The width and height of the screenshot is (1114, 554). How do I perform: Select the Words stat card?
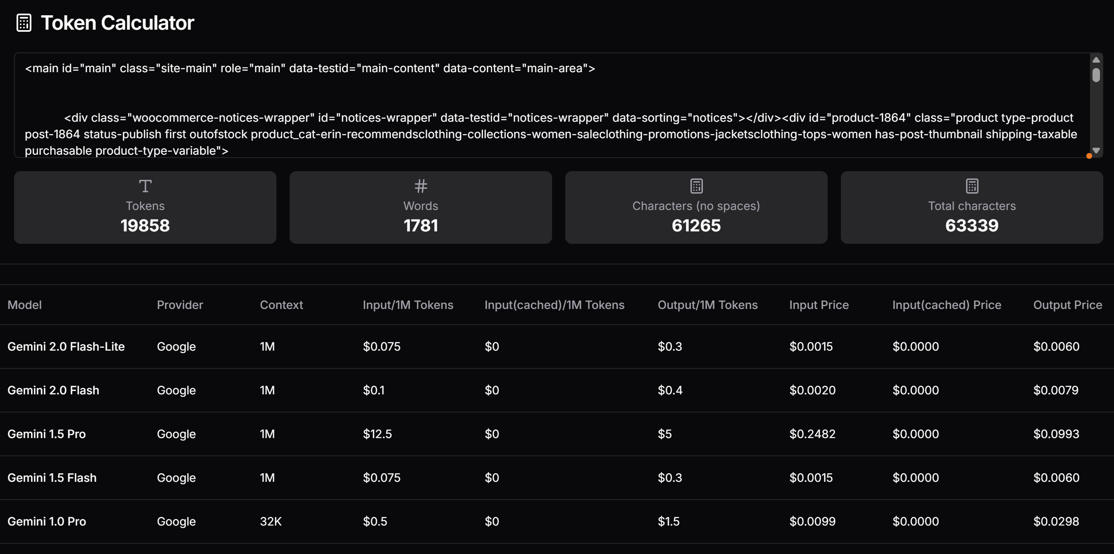(420, 207)
